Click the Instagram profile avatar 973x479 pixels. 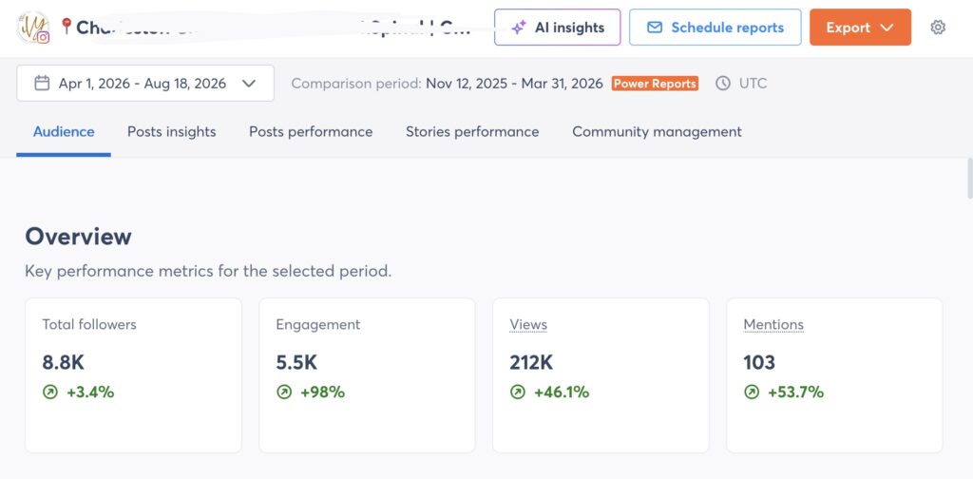click(x=33, y=28)
